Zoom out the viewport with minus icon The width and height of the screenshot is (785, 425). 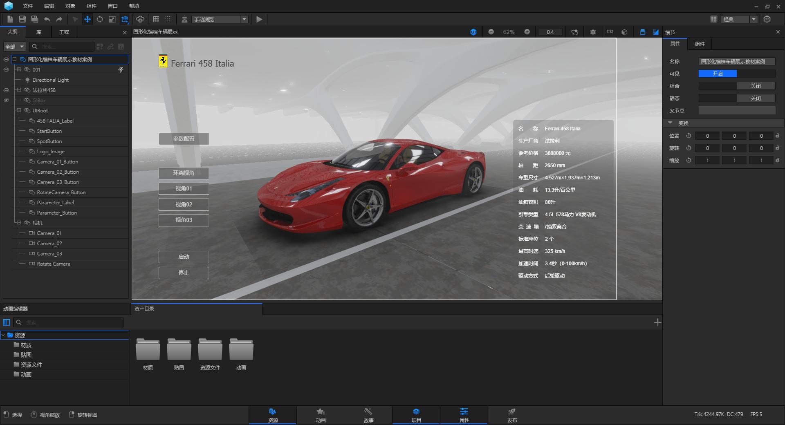tap(491, 32)
